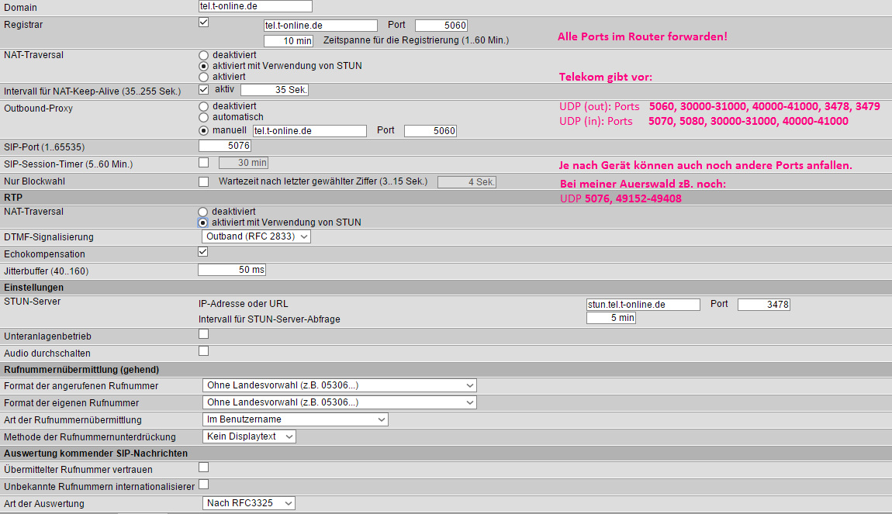Image resolution: width=892 pixels, height=514 pixels.
Task: Select SIP NAT-Traversal 'aktiviert' option
Action: (x=204, y=77)
